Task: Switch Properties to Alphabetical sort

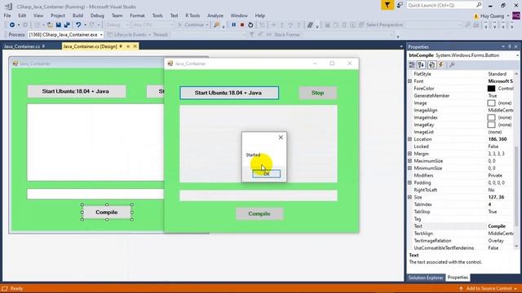Action: click(421, 65)
